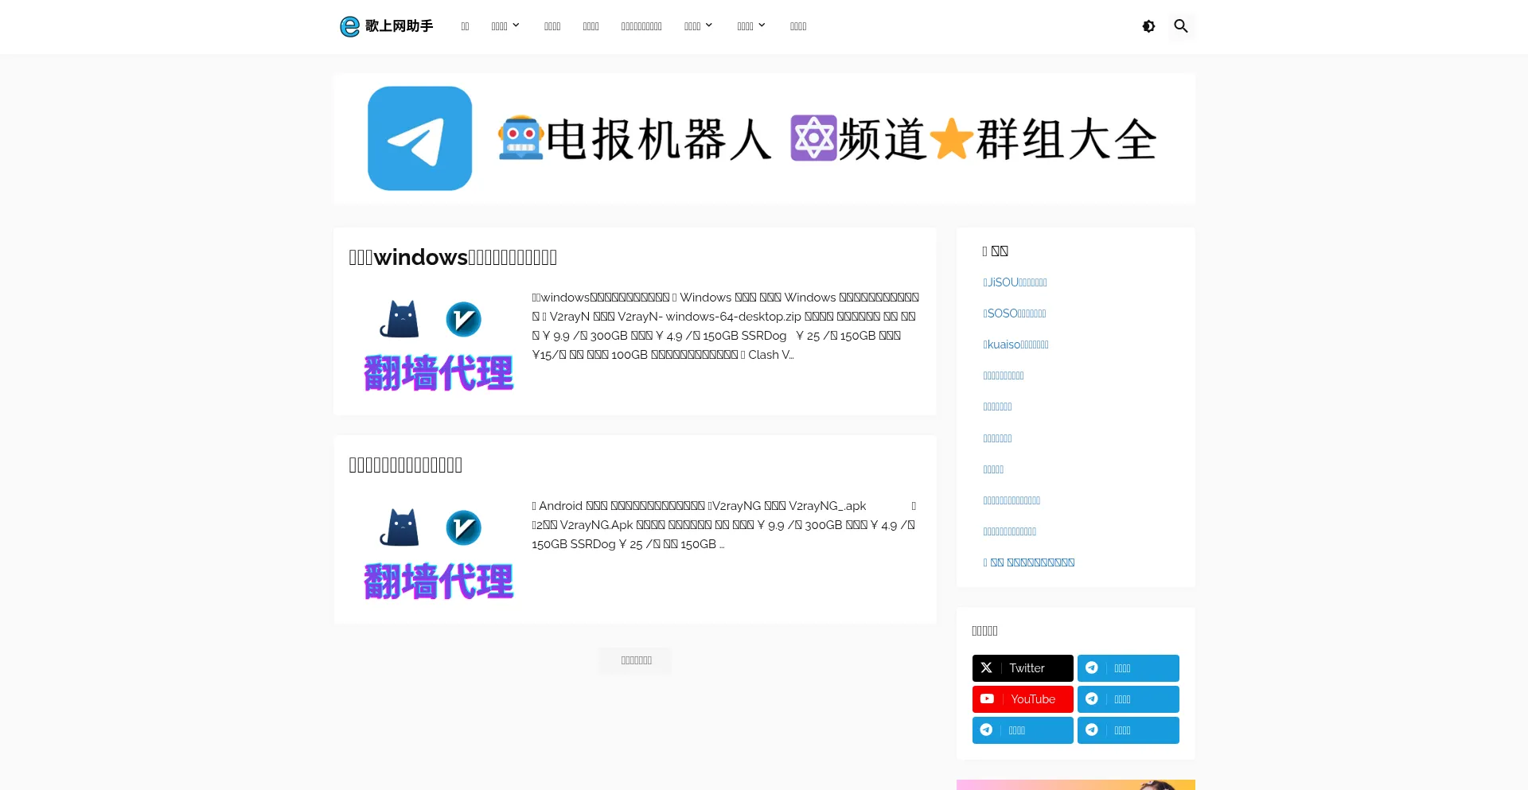Expand the third dropdown chevron in navigation bar
1528x790 pixels.
(x=762, y=25)
